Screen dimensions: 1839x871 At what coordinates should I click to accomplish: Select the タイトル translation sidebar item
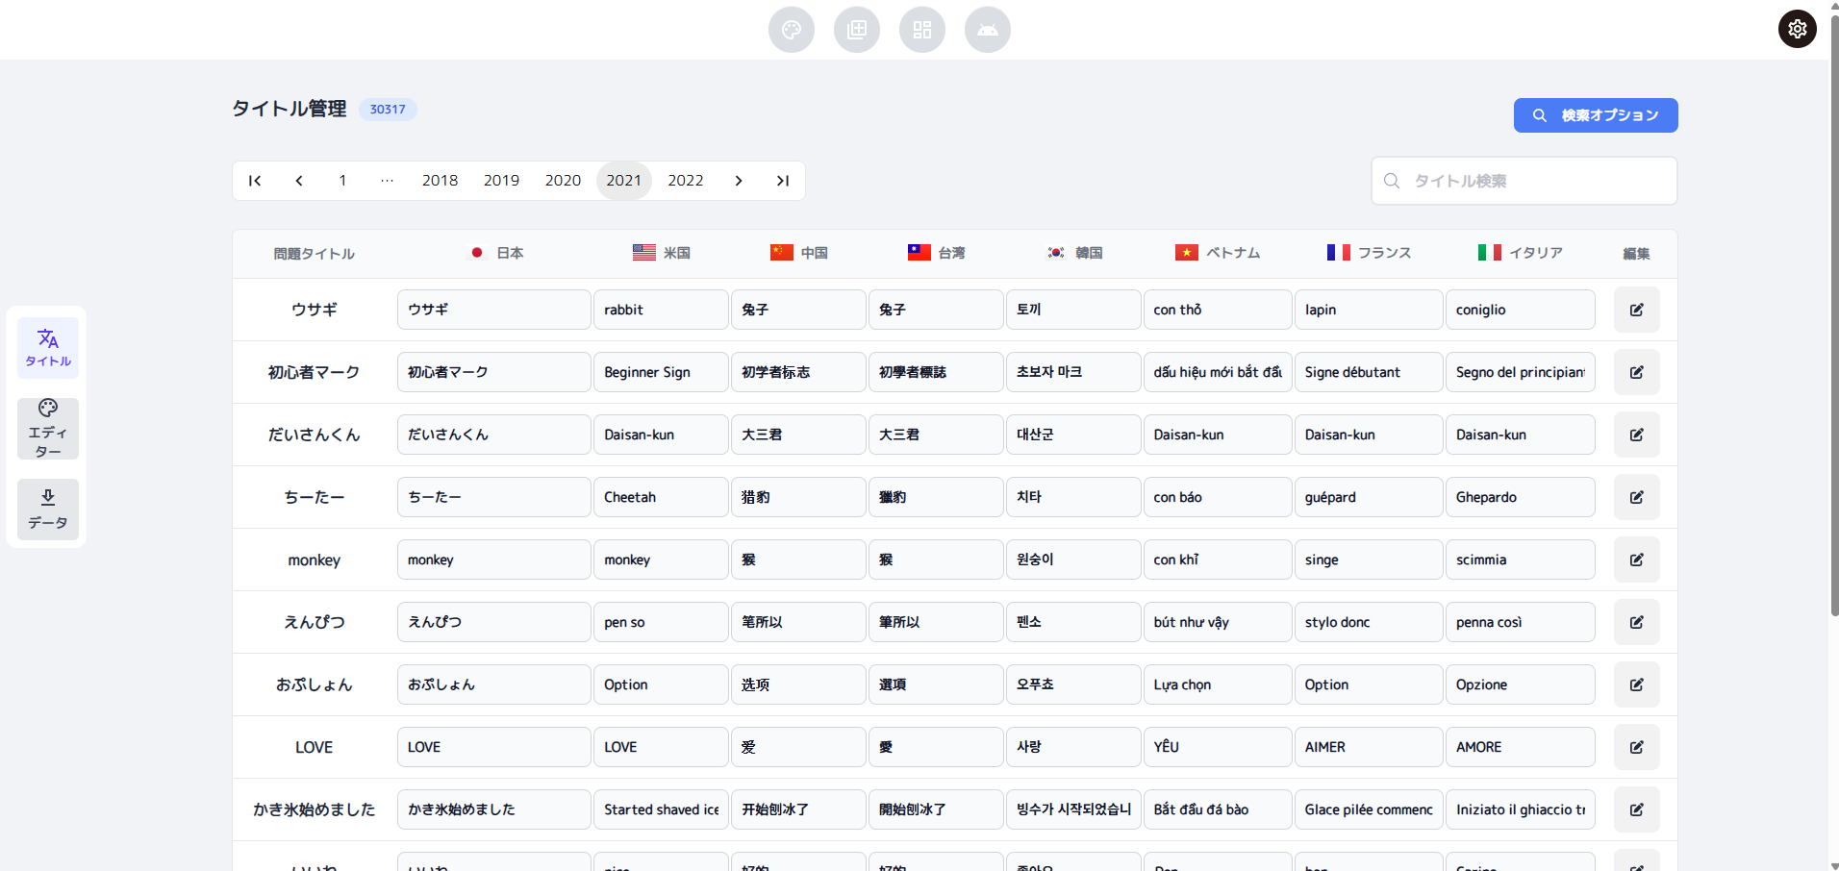pyautogui.click(x=48, y=347)
